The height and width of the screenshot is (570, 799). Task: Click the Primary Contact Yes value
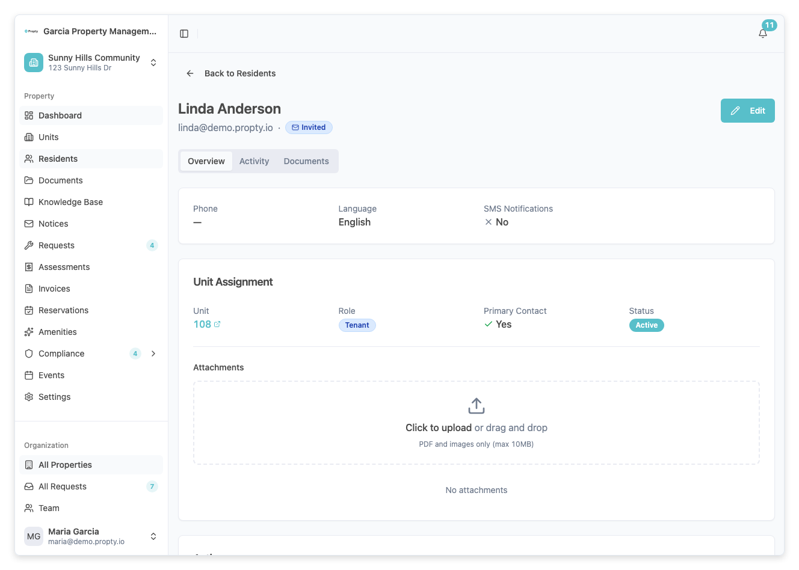click(x=498, y=324)
